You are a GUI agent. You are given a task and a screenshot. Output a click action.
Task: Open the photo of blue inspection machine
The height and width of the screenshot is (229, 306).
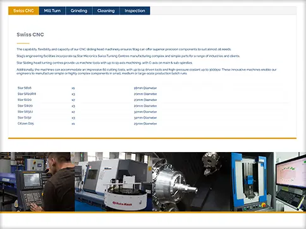click(x=252, y=182)
